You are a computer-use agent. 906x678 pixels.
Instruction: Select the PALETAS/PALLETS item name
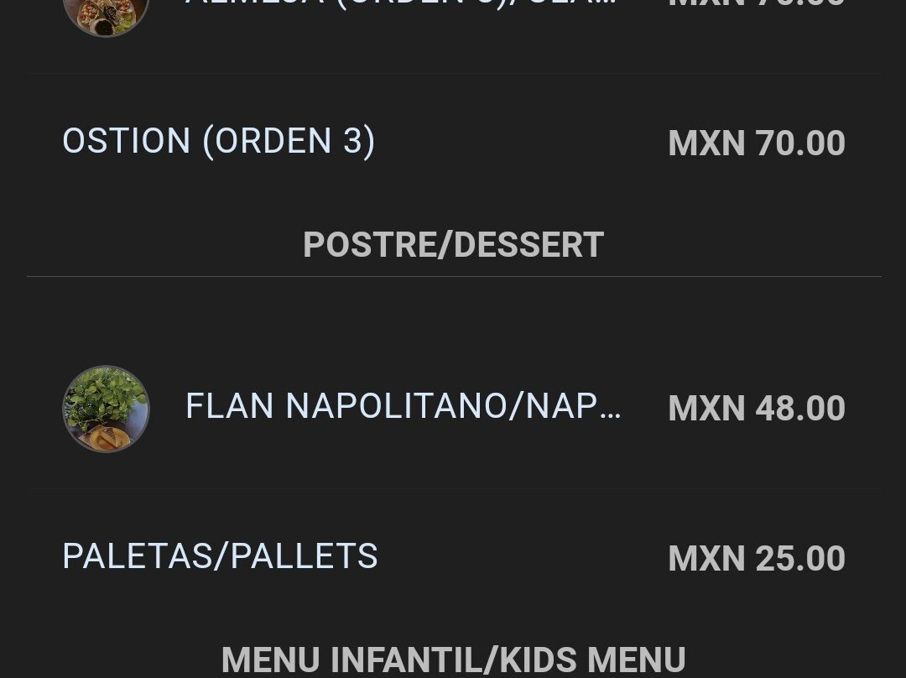click(220, 556)
